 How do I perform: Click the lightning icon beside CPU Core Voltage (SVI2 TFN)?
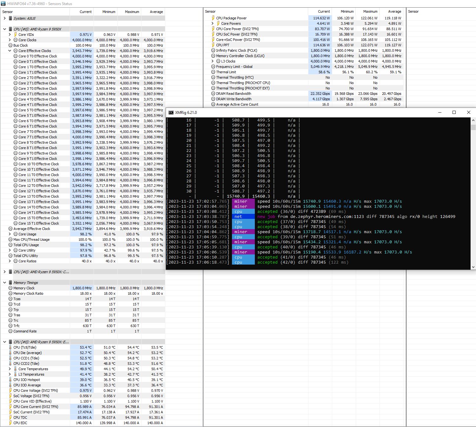pos(10,391)
